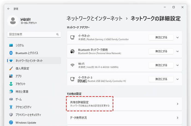This screenshot has width=191, height=126.
Task: Click the network diamond icon in sidebar
Action: 11,61
